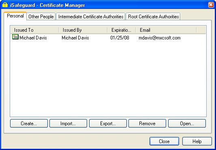This screenshot has height=150, width=216.
Task: Switch to the Other People tab
Action: pyautogui.click(x=41, y=17)
